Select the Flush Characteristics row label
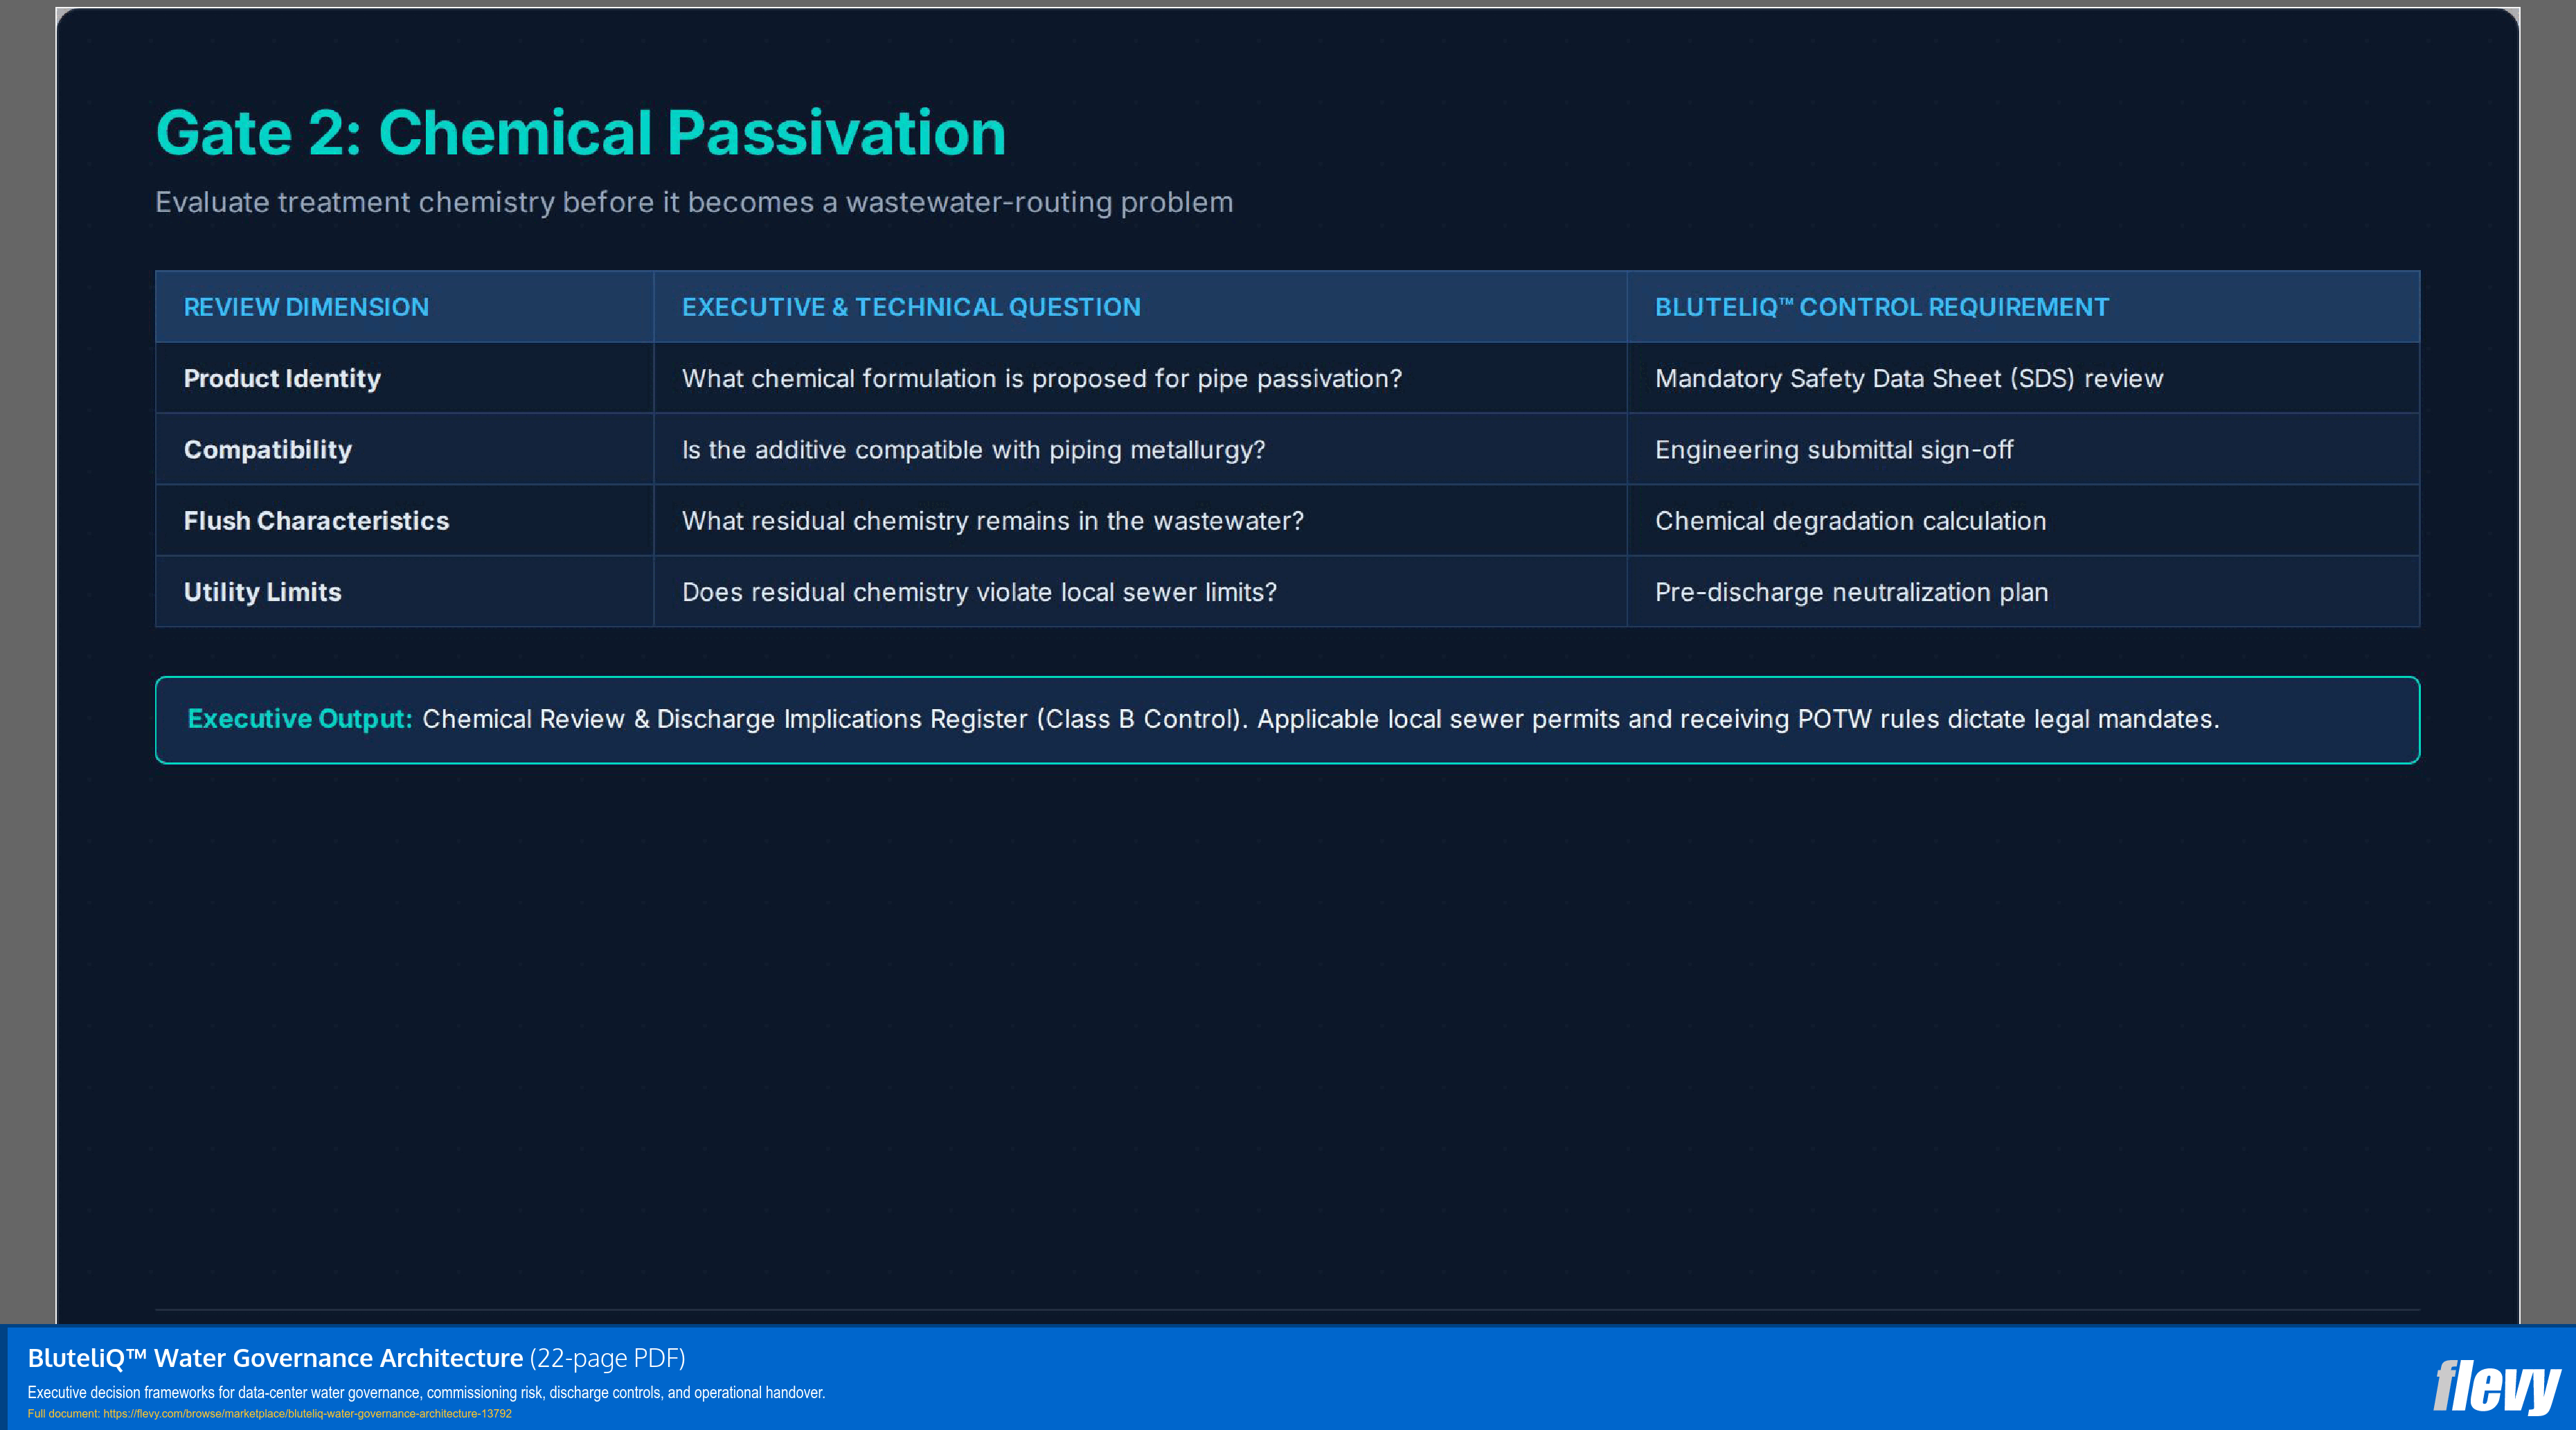2576x1430 pixels. click(316, 521)
